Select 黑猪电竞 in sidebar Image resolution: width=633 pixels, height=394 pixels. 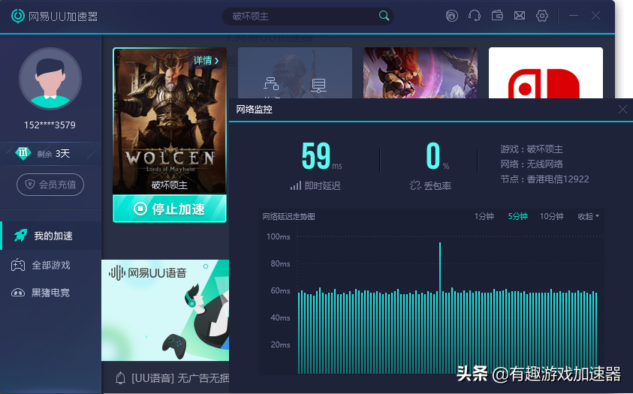click(51, 293)
